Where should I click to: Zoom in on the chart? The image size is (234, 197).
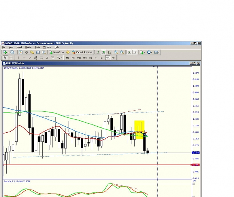116,52
